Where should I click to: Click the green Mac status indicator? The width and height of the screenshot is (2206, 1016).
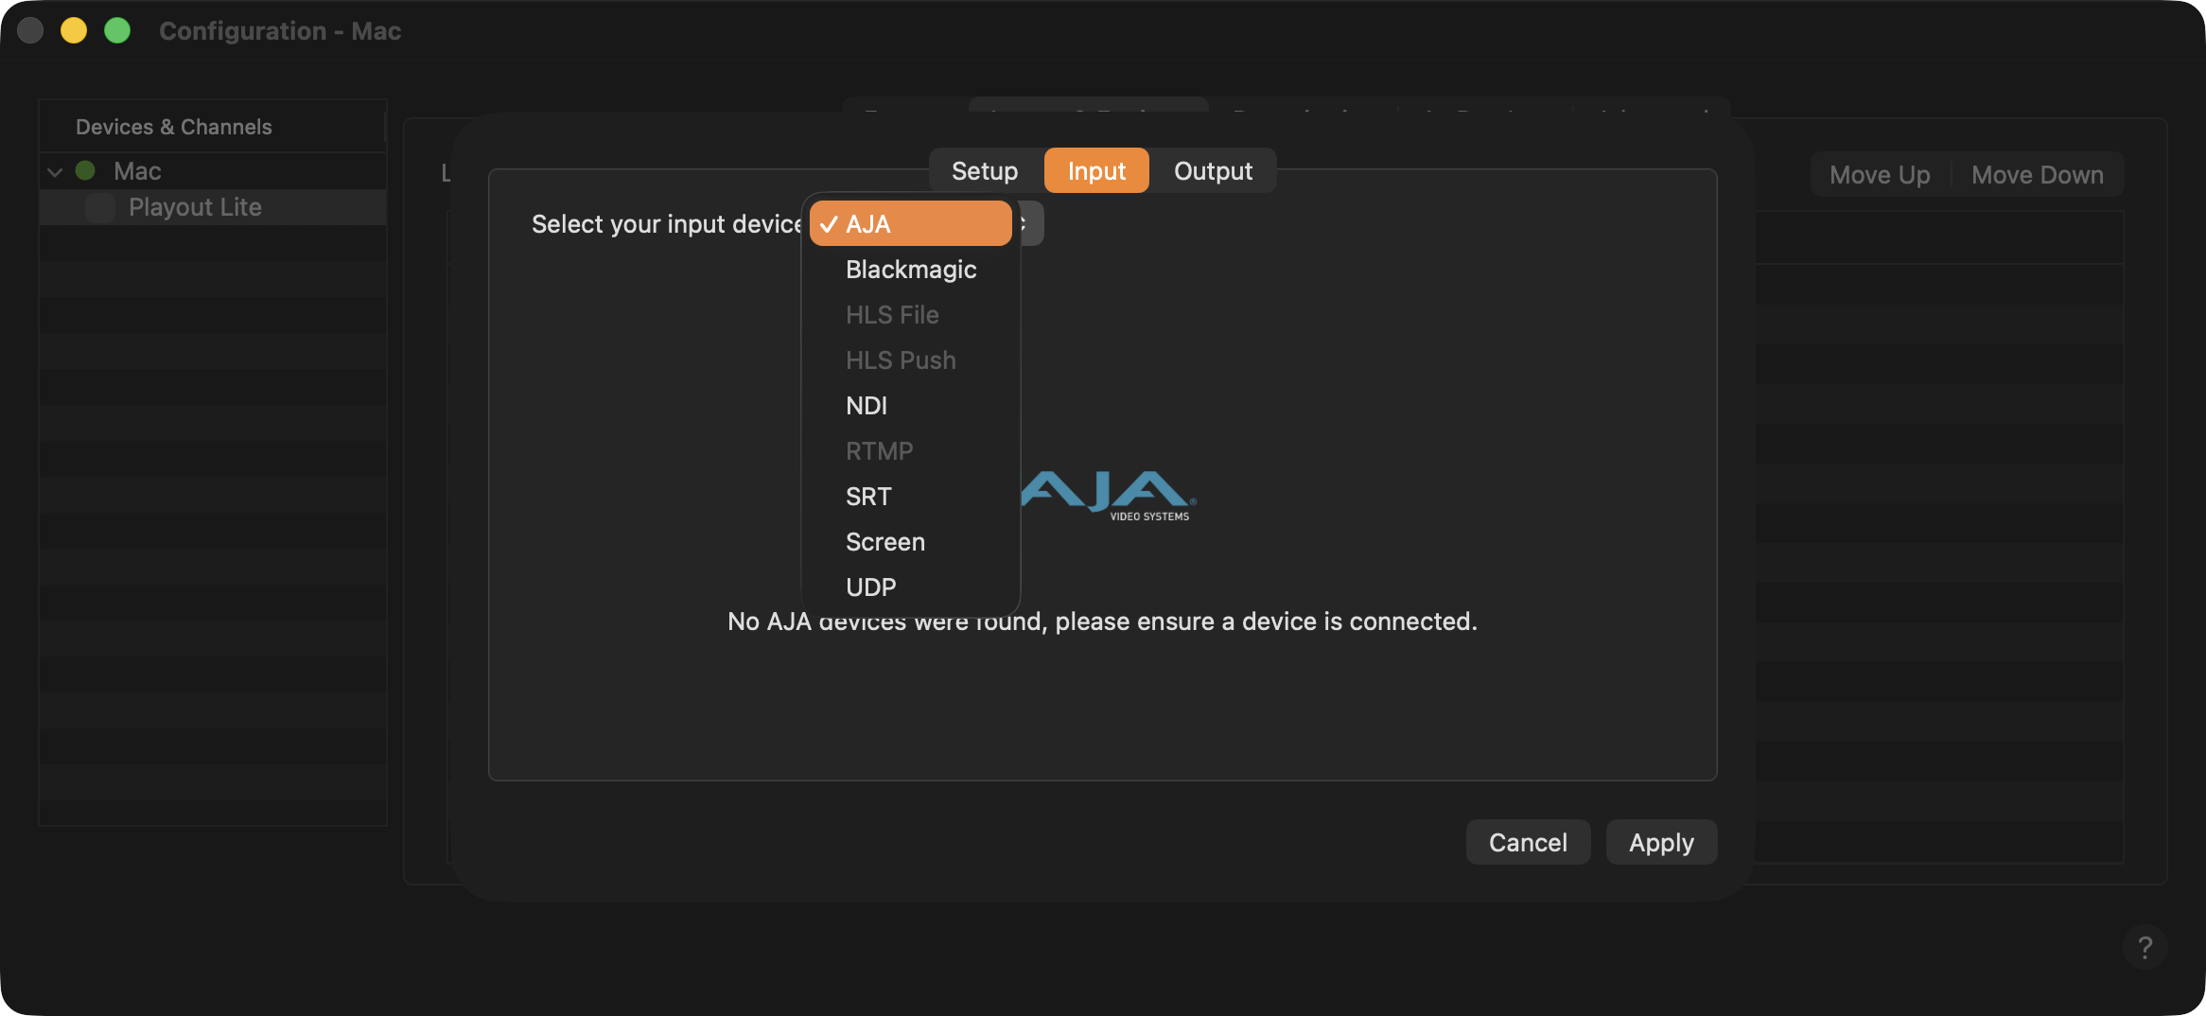coord(85,170)
